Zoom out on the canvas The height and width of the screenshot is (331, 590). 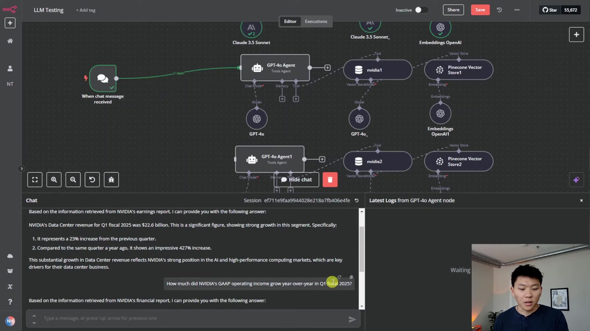(73, 180)
